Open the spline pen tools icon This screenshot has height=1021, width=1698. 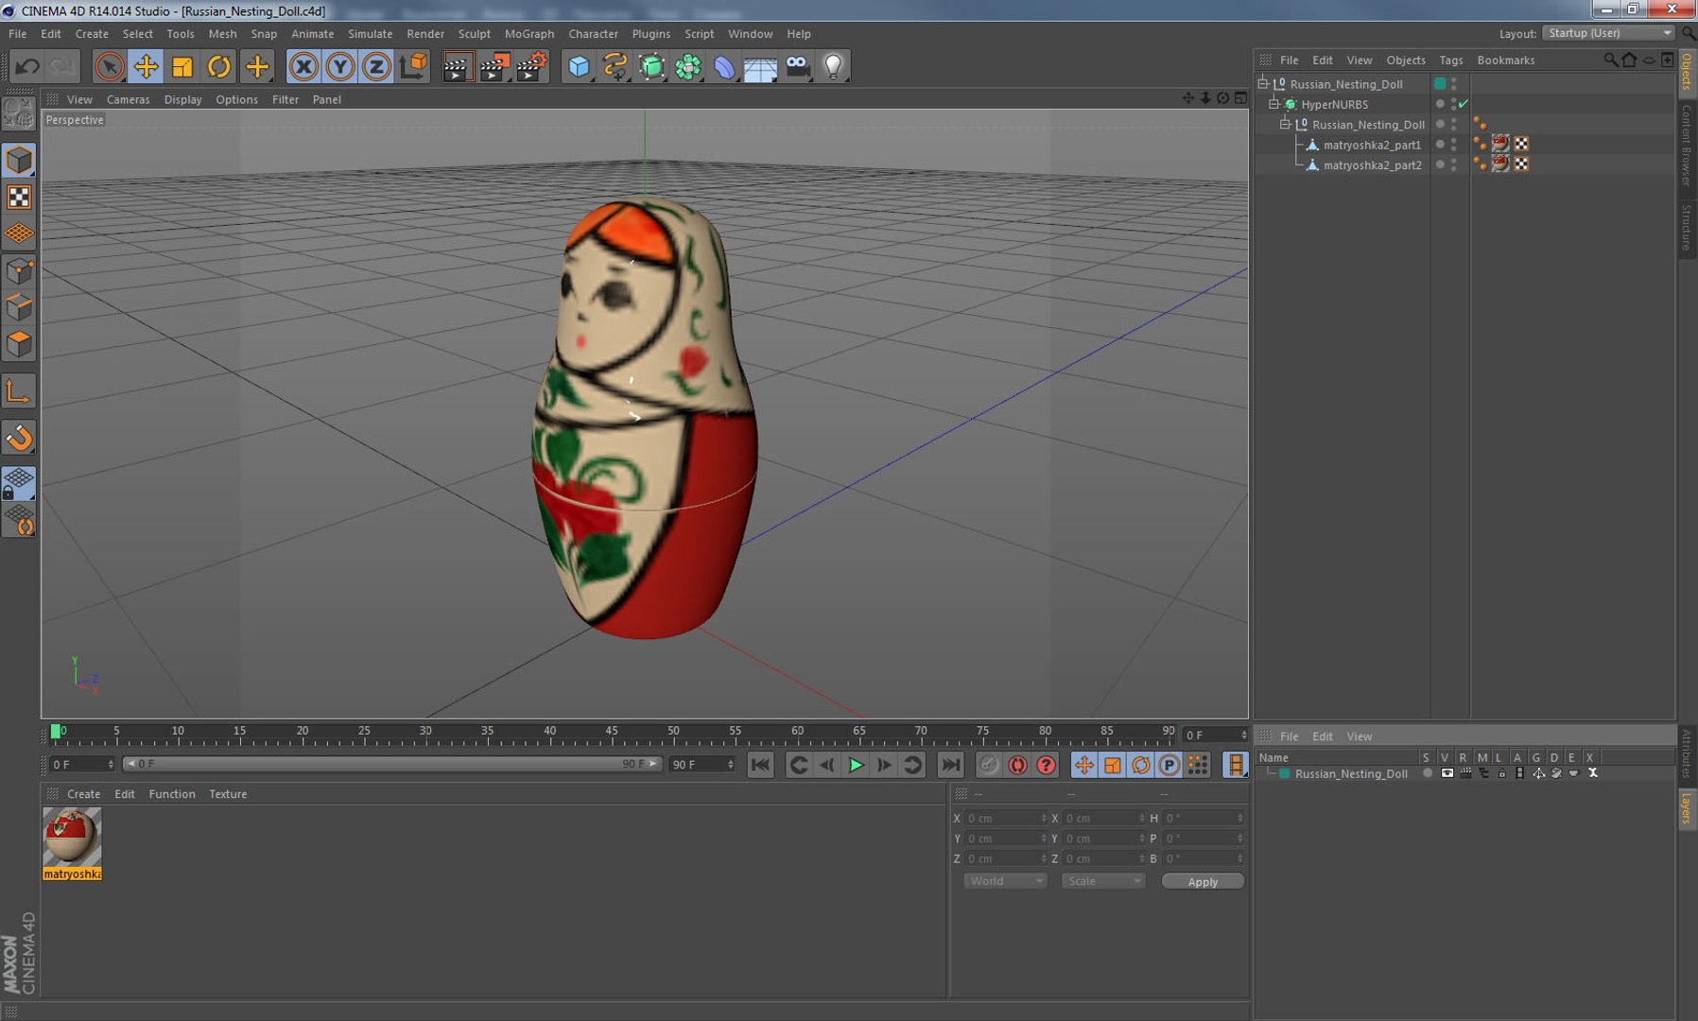click(615, 66)
